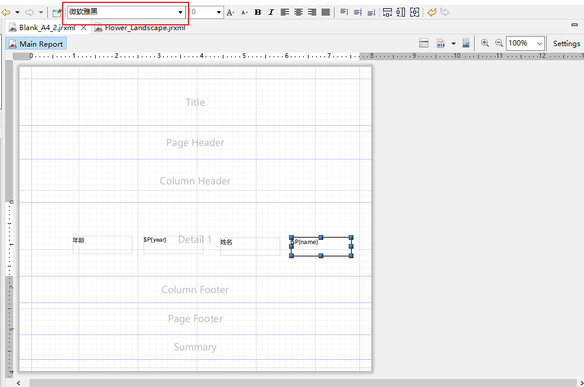Select the $P{year} text field
Screen dimensions: 584x387
click(x=173, y=245)
